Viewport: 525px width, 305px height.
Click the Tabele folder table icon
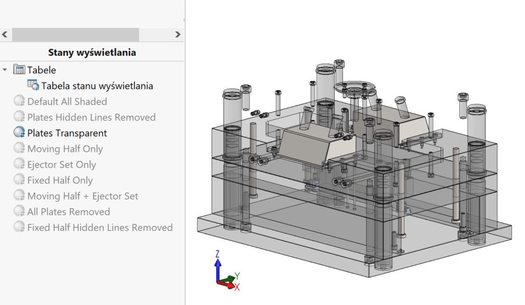(19, 70)
